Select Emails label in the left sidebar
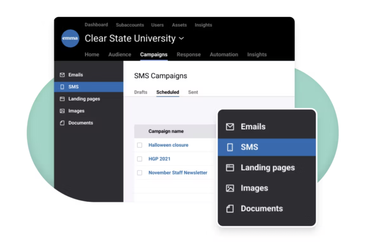367x242 pixels. [x=76, y=75]
